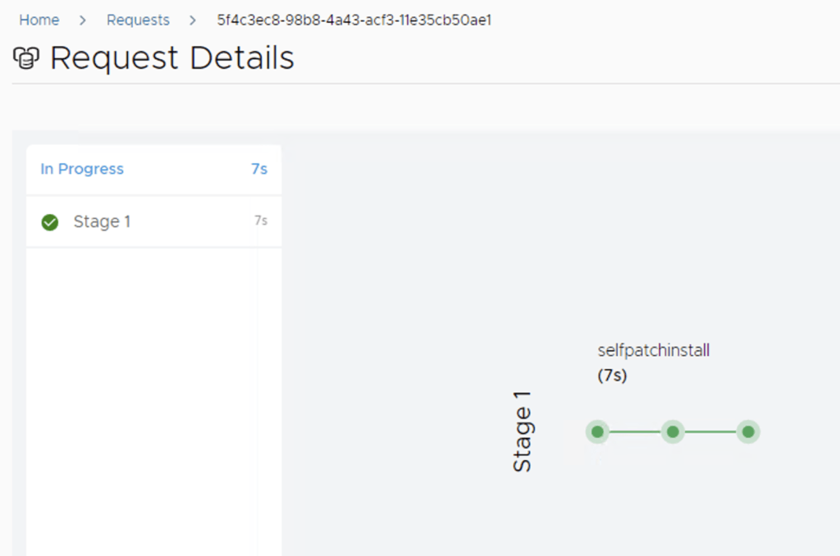Click the Home breadcrumb link
The image size is (840, 556).
click(39, 20)
